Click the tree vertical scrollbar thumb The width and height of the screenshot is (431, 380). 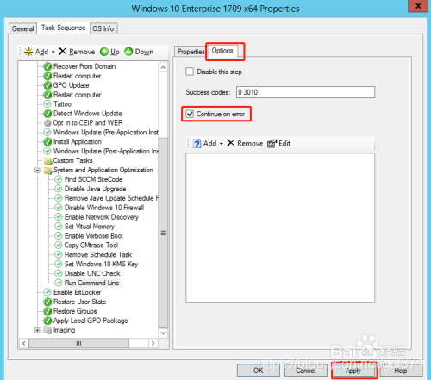pyautogui.click(x=163, y=233)
